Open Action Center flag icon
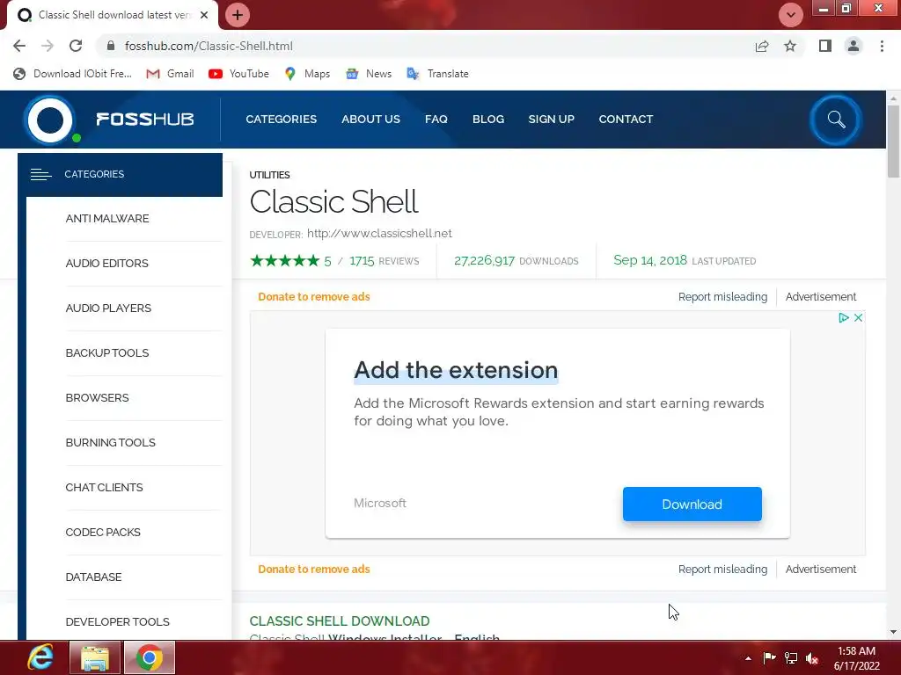901x675 pixels. coord(769,658)
